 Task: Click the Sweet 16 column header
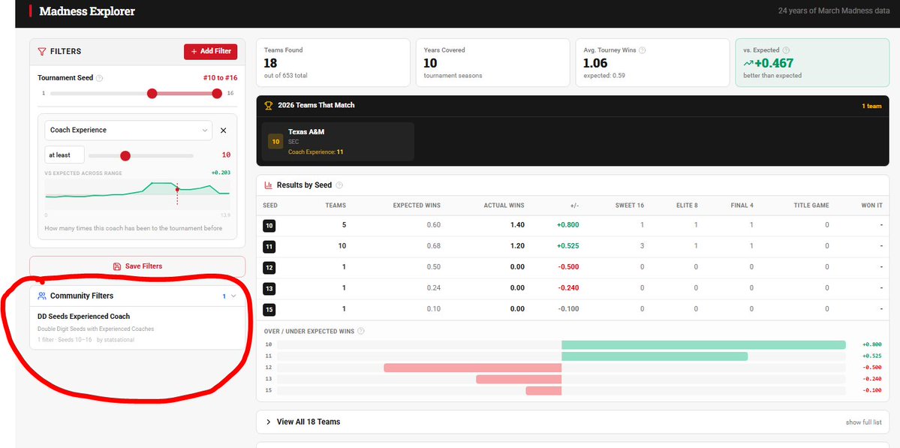(x=630, y=206)
